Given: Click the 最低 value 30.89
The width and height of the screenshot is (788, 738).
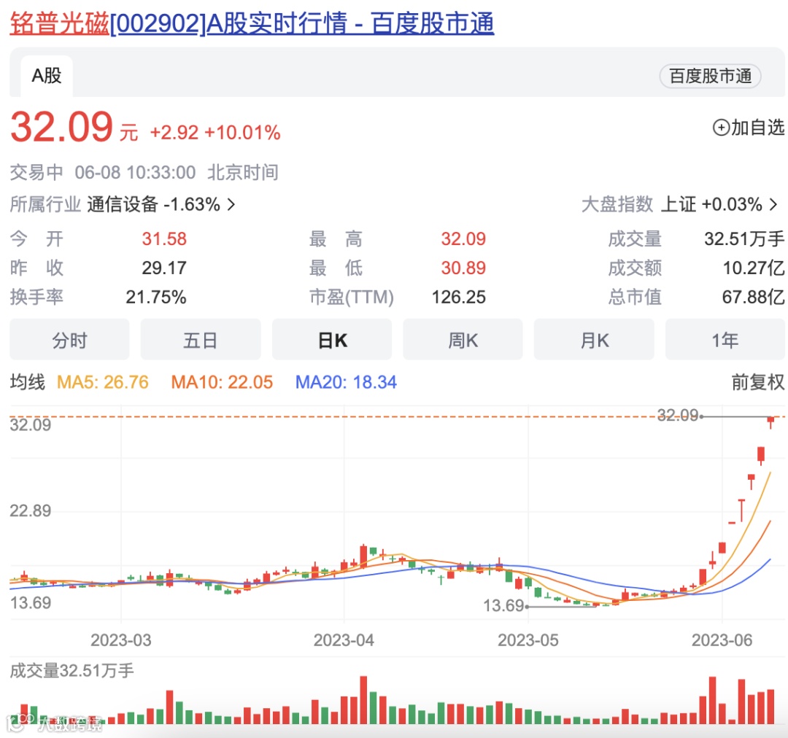Looking at the screenshot, I should (463, 268).
